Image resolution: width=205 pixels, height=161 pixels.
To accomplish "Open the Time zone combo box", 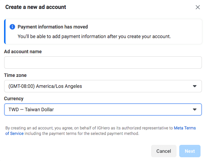I will [x=103, y=86].
